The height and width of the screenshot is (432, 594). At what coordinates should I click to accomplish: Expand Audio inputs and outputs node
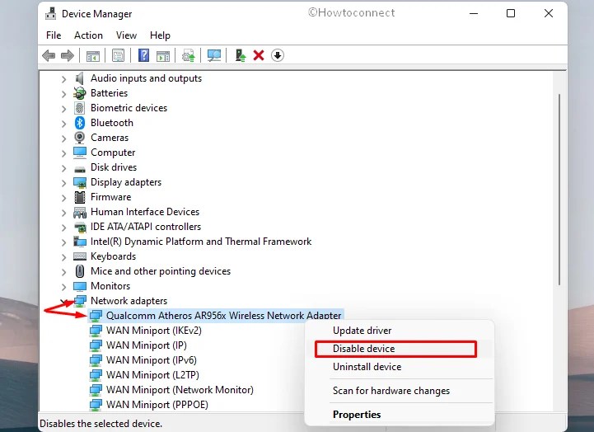(63, 79)
